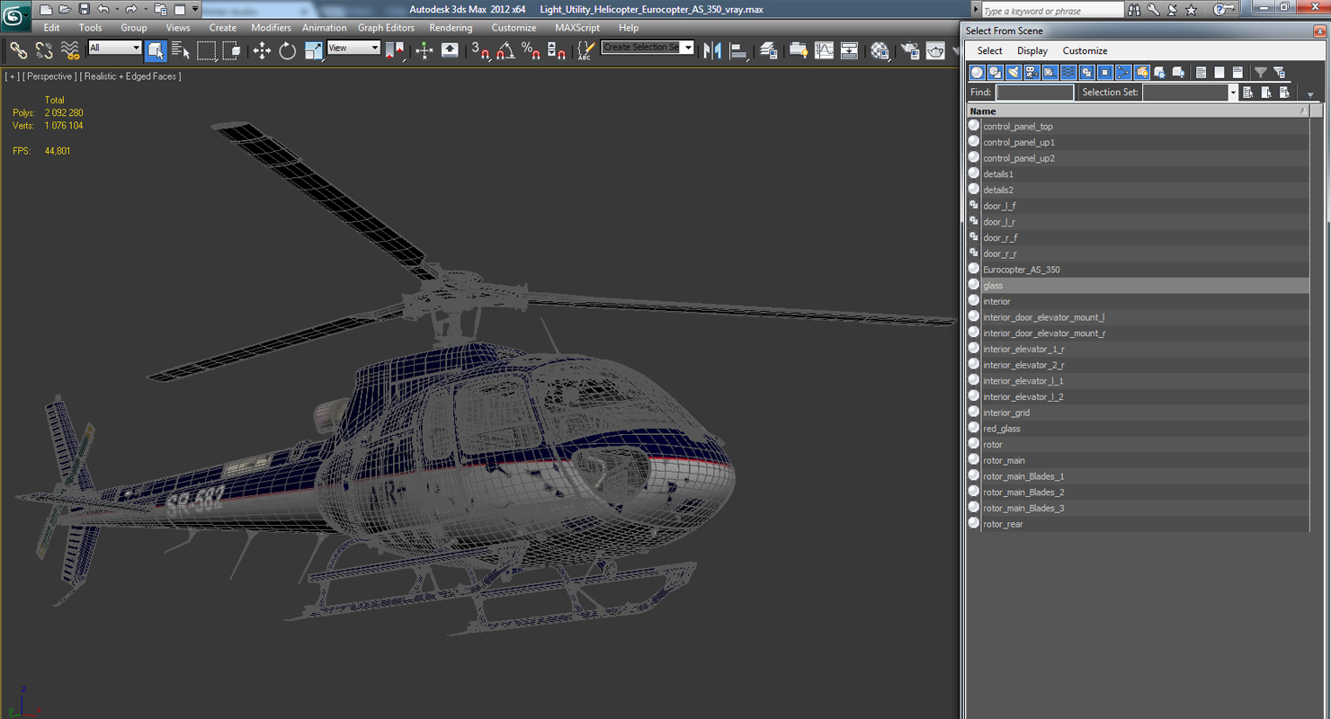Open the Graph Editors menu
Image resolution: width=1331 pixels, height=719 pixels.
pos(386,28)
